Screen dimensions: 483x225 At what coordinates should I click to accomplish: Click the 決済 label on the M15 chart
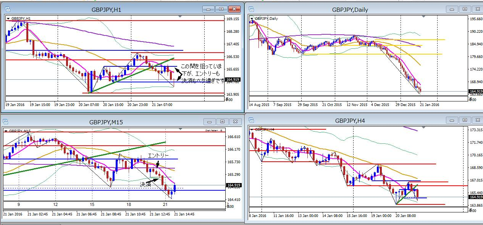tap(145, 184)
